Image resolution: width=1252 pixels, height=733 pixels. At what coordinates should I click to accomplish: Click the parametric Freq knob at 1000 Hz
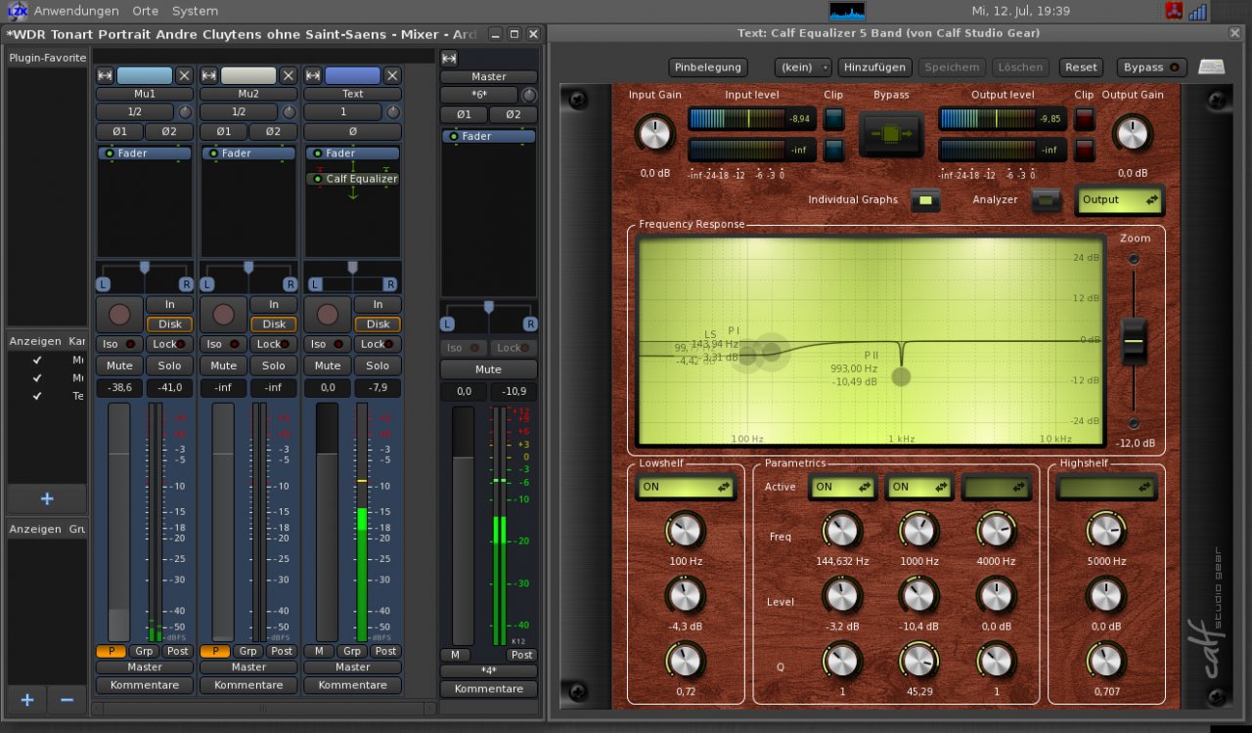918,530
